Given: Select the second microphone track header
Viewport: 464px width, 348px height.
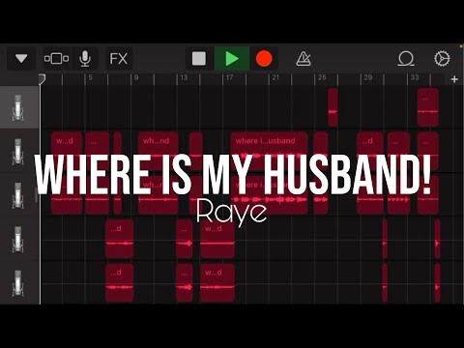Looking at the screenshot, I should pos(19,152).
